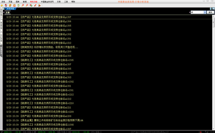This screenshot has width=215, height=133.
Task: Select the 全部 category tab
Action: (8, 12)
